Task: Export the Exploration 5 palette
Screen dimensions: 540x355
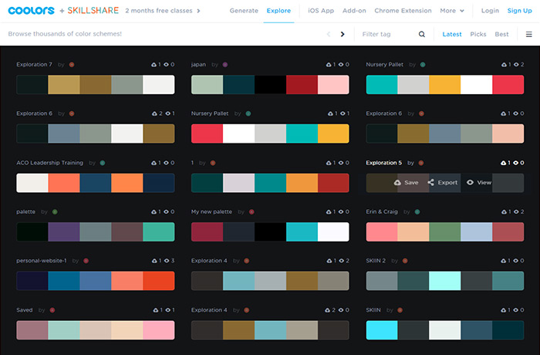Action: [x=443, y=183]
